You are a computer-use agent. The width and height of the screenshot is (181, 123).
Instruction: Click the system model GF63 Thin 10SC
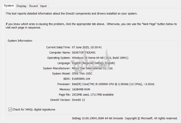(82, 74)
